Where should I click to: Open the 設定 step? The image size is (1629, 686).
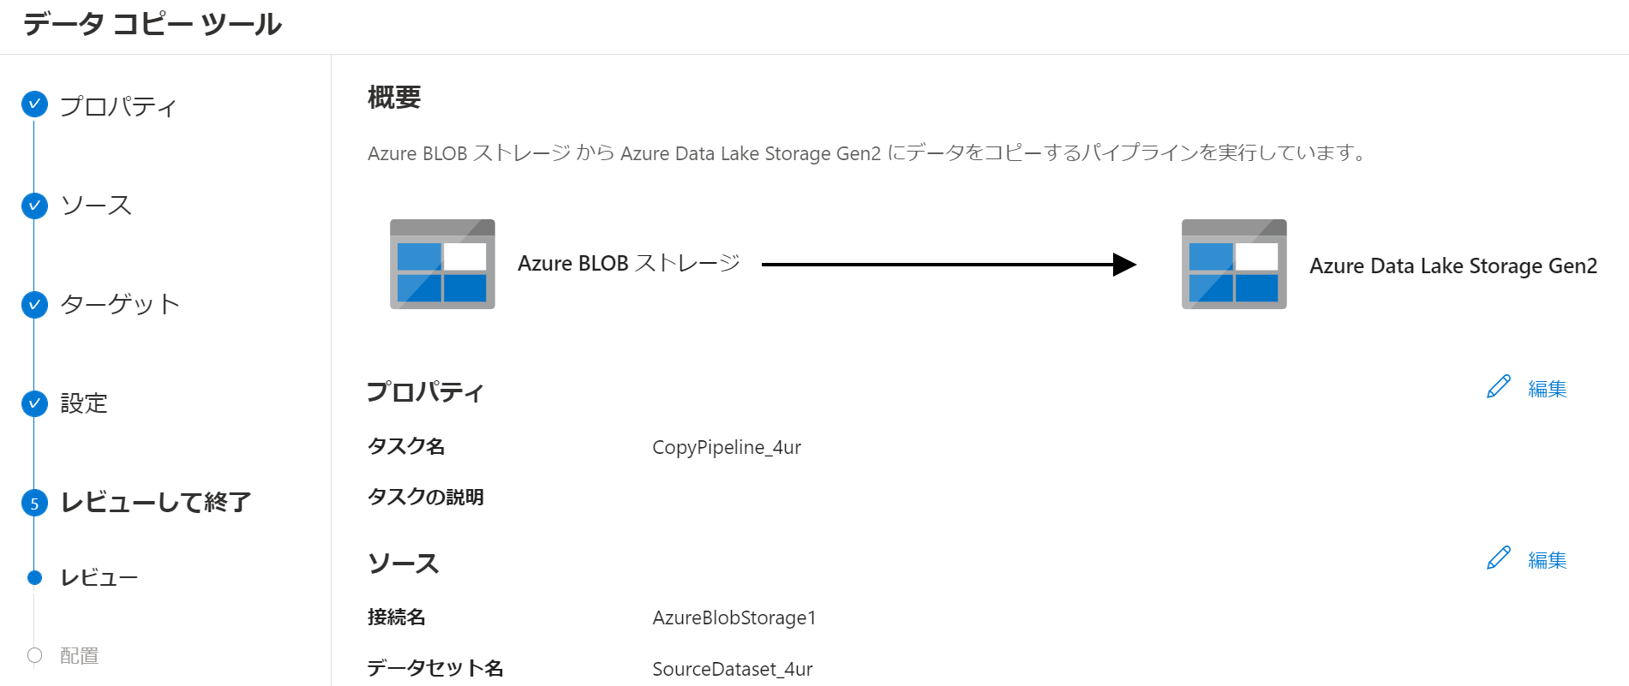[84, 403]
